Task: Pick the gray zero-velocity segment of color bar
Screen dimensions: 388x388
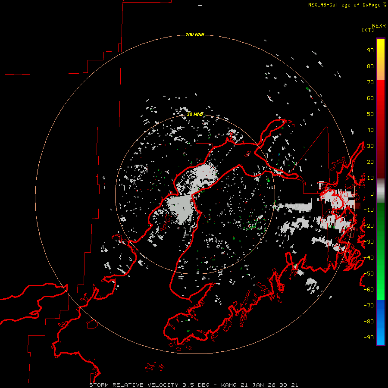Action: click(381, 191)
